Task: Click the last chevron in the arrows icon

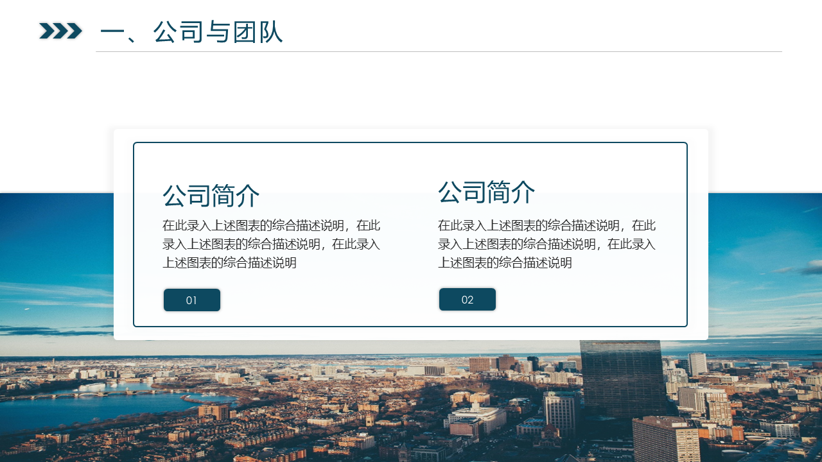Action: pyautogui.click(x=75, y=31)
